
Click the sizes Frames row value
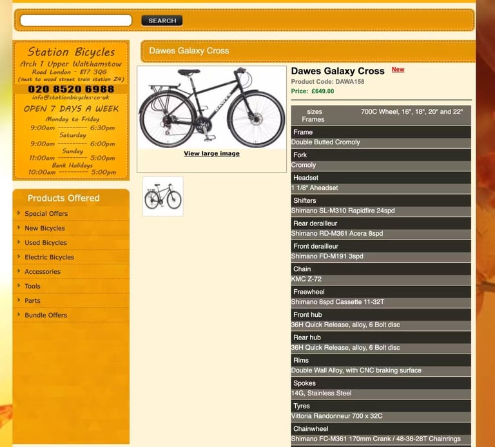point(412,111)
